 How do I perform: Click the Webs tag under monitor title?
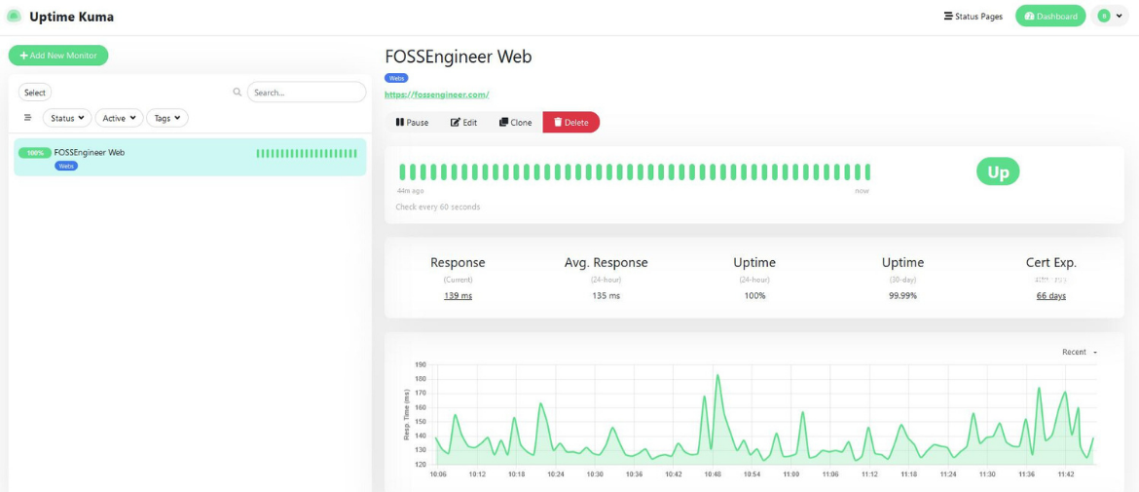click(396, 78)
